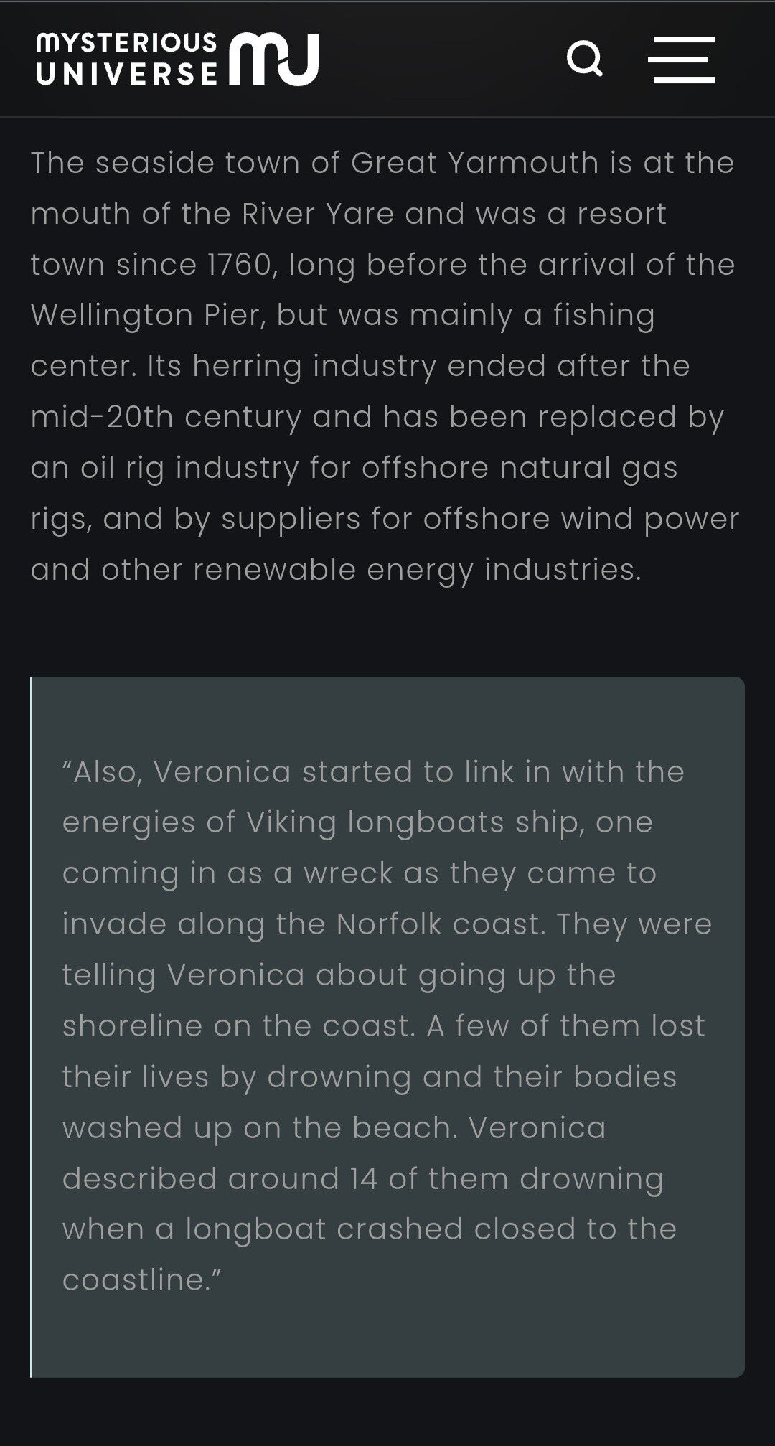Click the final word "coastline" in the quote
The width and height of the screenshot is (775, 1446).
click(x=136, y=1280)
